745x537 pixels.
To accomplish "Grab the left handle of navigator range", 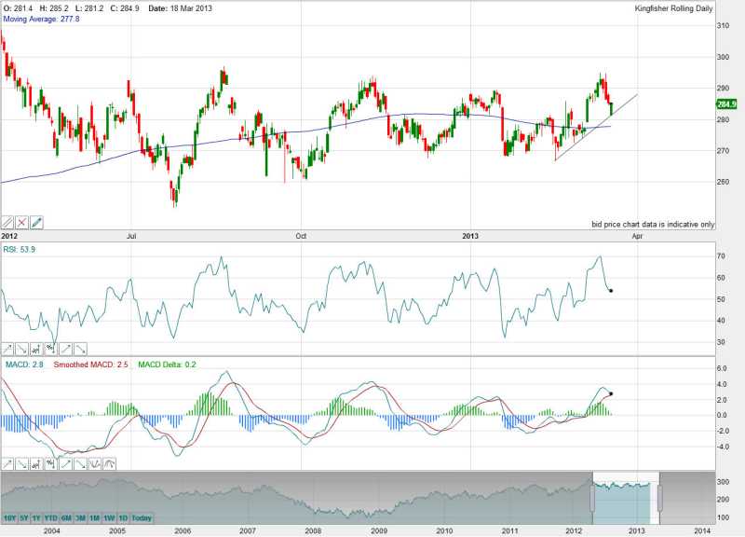I will click(592, 498).
